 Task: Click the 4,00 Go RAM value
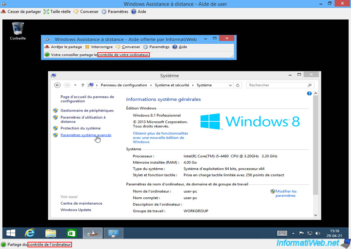pyautogui.click(x=190, y=162)
